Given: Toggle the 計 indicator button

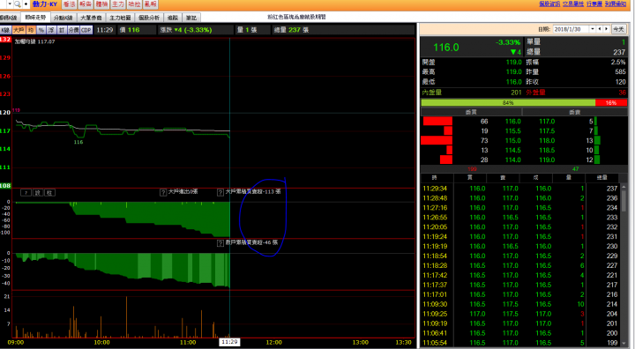Looking at the screenshot, I should click(62, 30).
